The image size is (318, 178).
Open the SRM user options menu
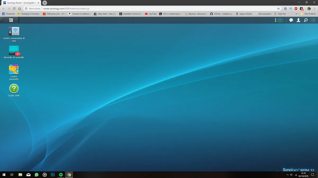[x=298, y=20]
